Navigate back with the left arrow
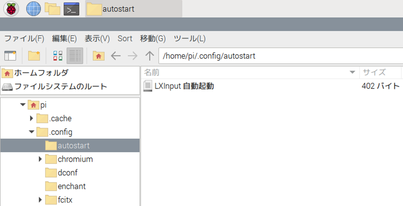 (116, 56)
